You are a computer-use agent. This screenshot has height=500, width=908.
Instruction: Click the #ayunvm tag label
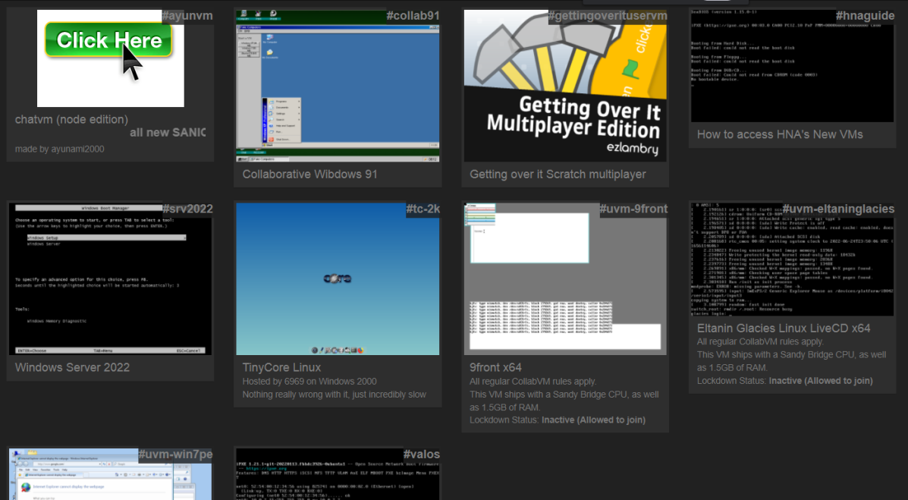point(187,16)
